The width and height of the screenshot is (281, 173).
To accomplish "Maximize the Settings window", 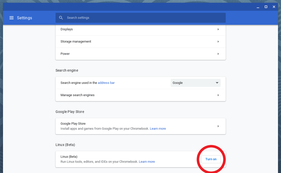I will (x=266, y=7).
